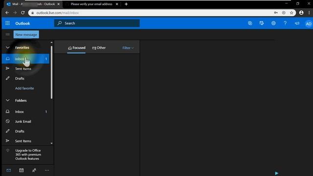Open the Help question mark icon
Screen dimensions: 313x176
point(285,23)
